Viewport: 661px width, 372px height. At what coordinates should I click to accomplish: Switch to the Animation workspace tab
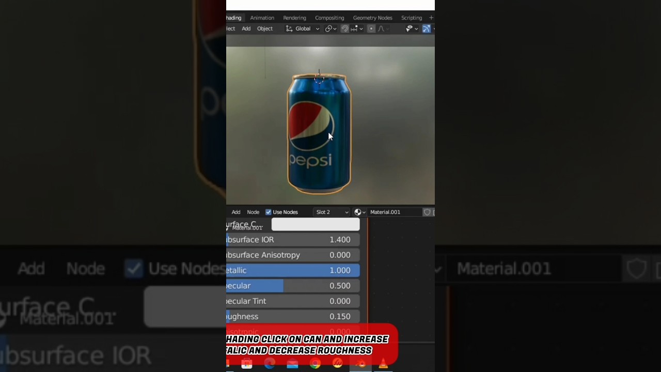[x=262, y=18]
